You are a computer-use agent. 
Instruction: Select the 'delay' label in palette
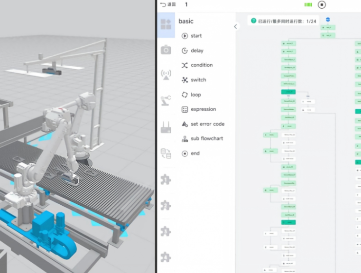click(x=197, y=51)
